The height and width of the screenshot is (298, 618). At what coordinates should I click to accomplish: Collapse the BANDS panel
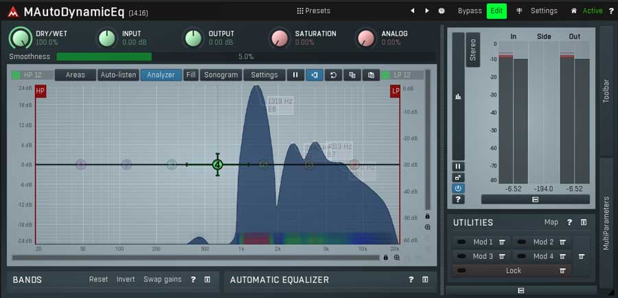(207, 280)
